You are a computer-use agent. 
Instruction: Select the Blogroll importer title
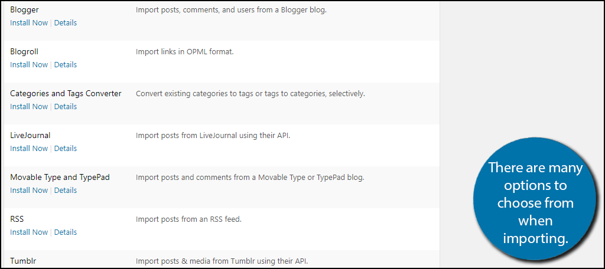point(24,52)
